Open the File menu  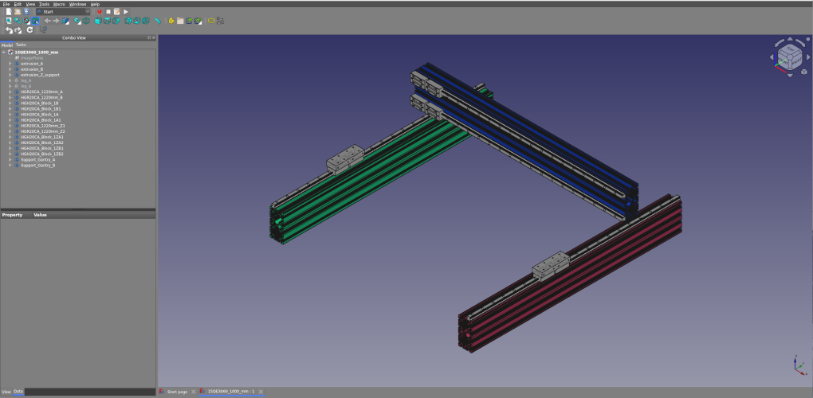click(6, 4)
